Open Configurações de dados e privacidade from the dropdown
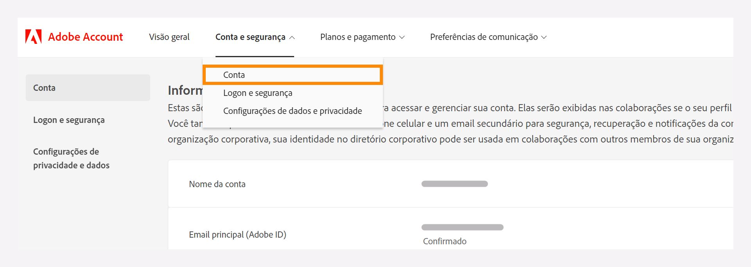This screenshot has width=751, height=267. click(293, 111)
